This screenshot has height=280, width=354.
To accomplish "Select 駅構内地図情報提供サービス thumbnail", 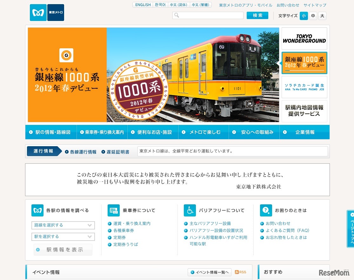I will (x=304, y=111).
